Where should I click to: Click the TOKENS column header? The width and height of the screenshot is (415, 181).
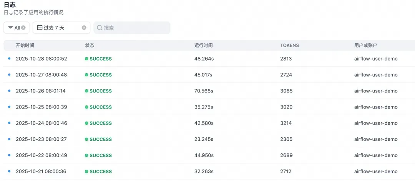point(289,45)
